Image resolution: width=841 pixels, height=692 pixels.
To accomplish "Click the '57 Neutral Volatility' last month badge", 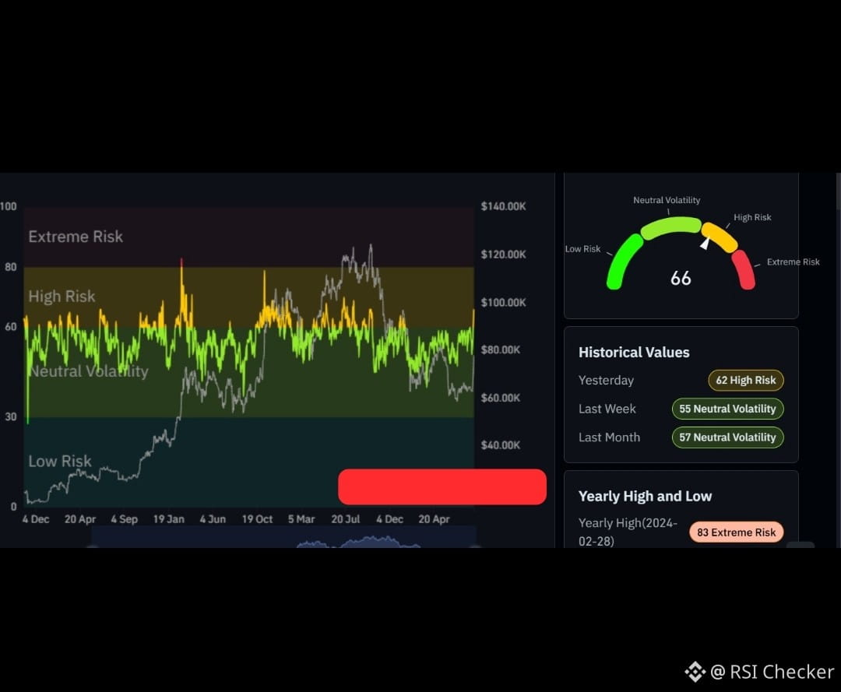I will (x=727, y=437).
